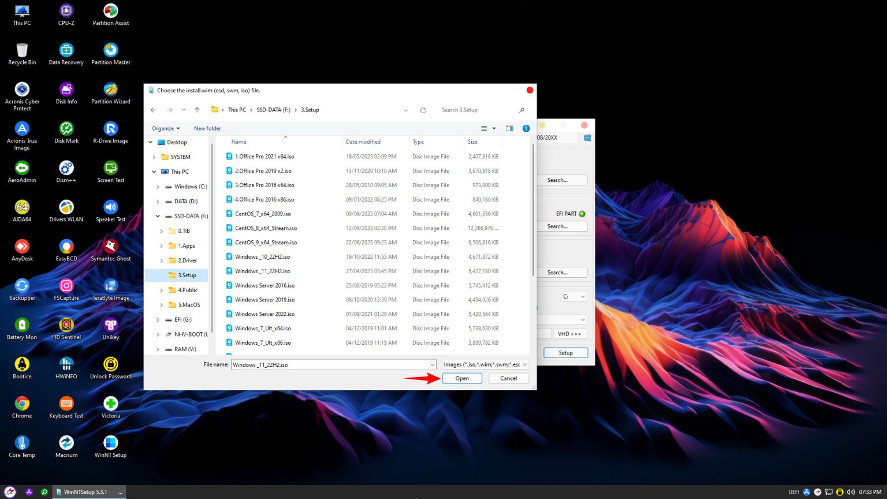The image size is (887, 499).
Task: Click the EFI PART green status indicator
Action: (x=583, y=214)
